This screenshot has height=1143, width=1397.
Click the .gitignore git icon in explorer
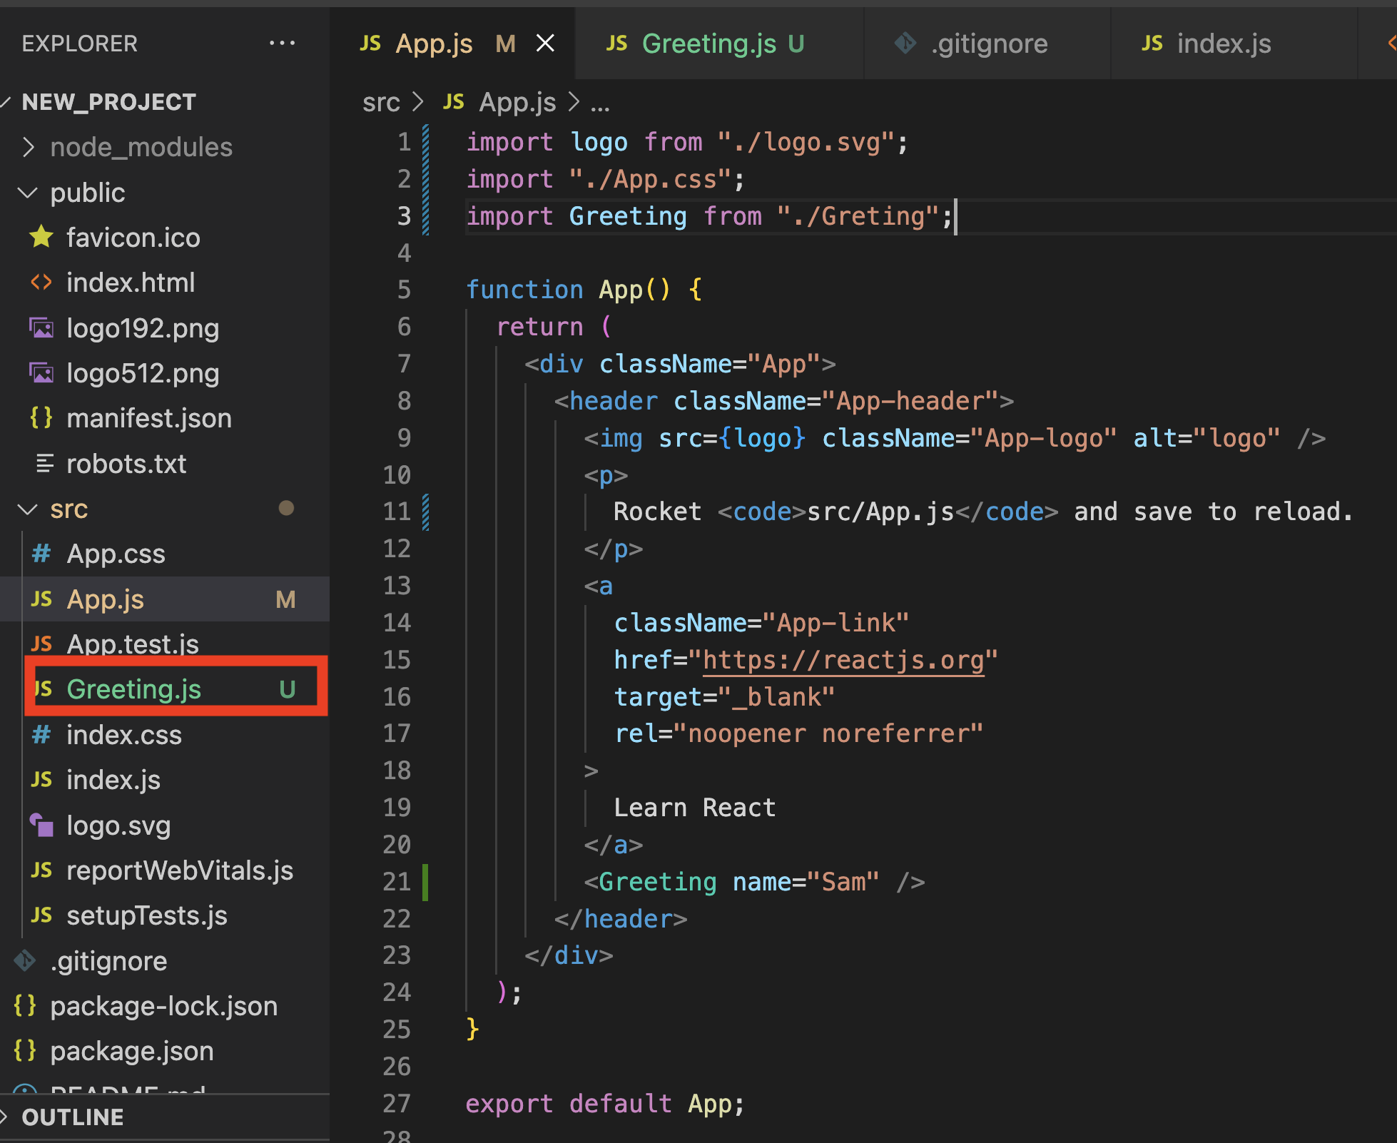tap(25, 961)
